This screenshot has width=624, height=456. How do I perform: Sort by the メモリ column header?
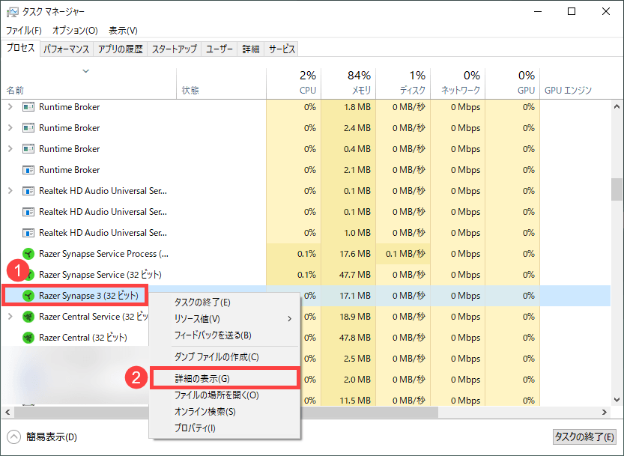(x=348, y=83)
